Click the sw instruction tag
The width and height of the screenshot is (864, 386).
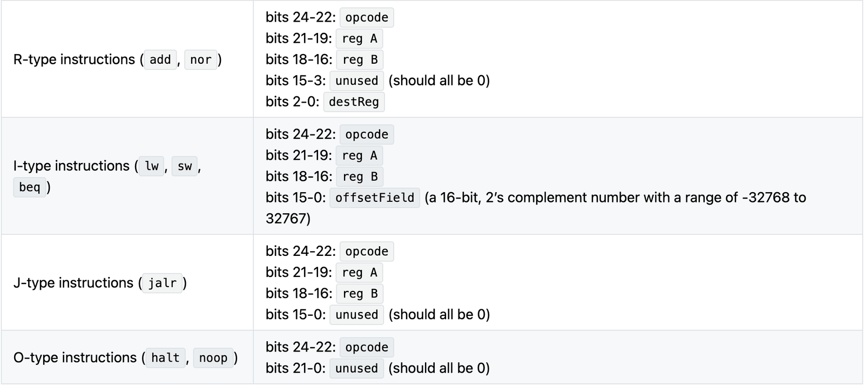[185, 166]
